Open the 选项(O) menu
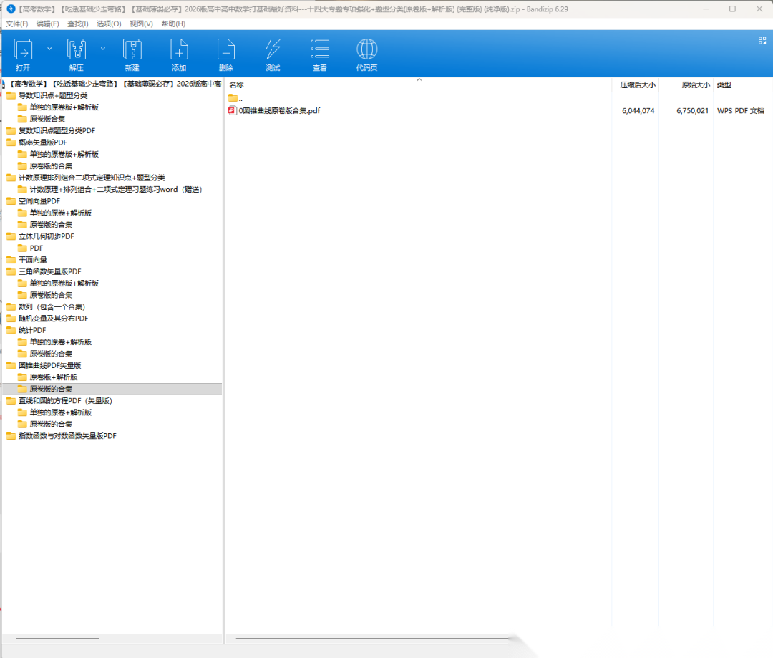 point(109,24)
